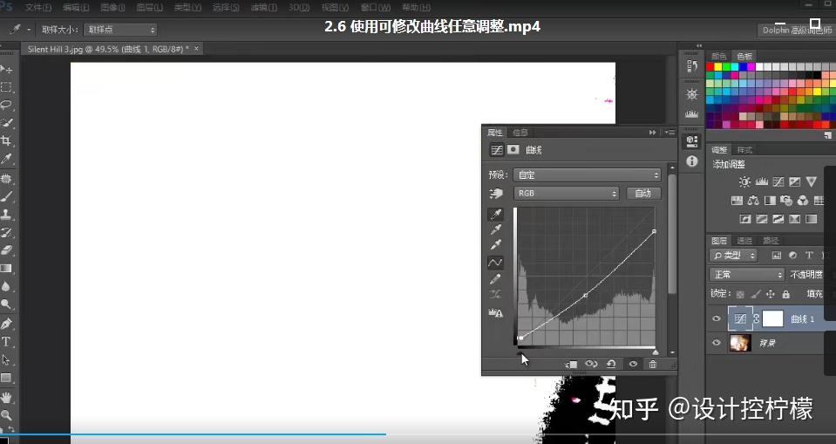Image resolution: width=836 pixels, height=444 pixels.
Task: Collapse the Properties panel with double arrows
Action: click(x=652, y=133)
